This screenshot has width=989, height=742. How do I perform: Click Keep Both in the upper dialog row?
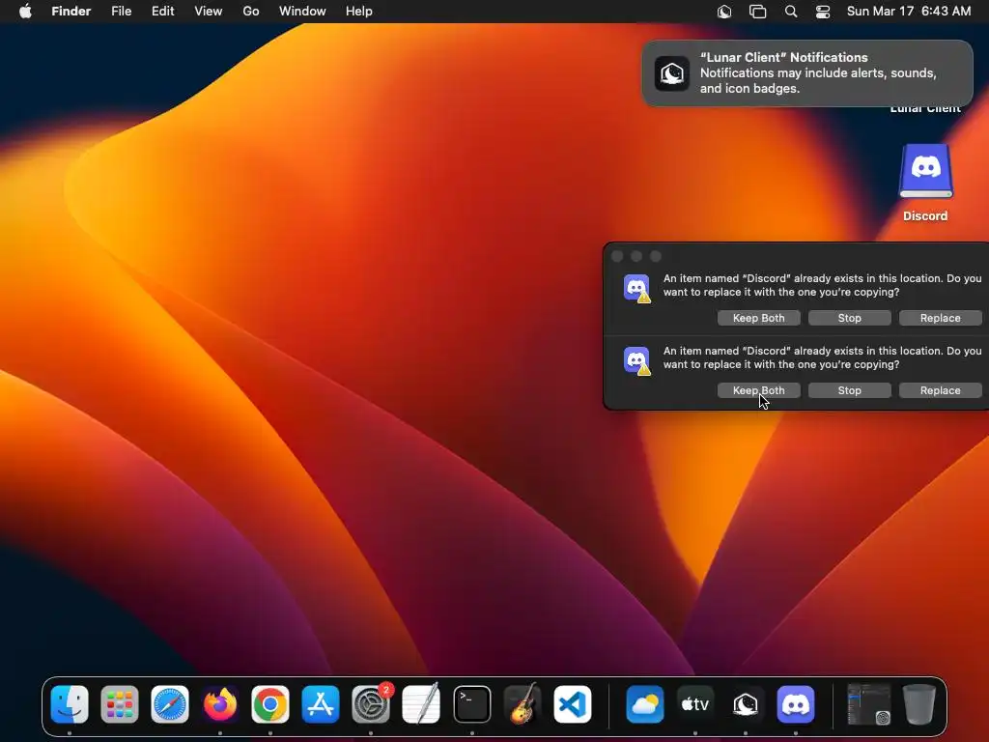(759, 318)
